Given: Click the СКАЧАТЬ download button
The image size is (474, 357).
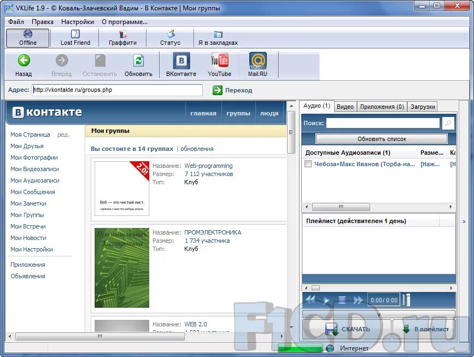Looking at the screenshot, I should [x=347, y=329].
